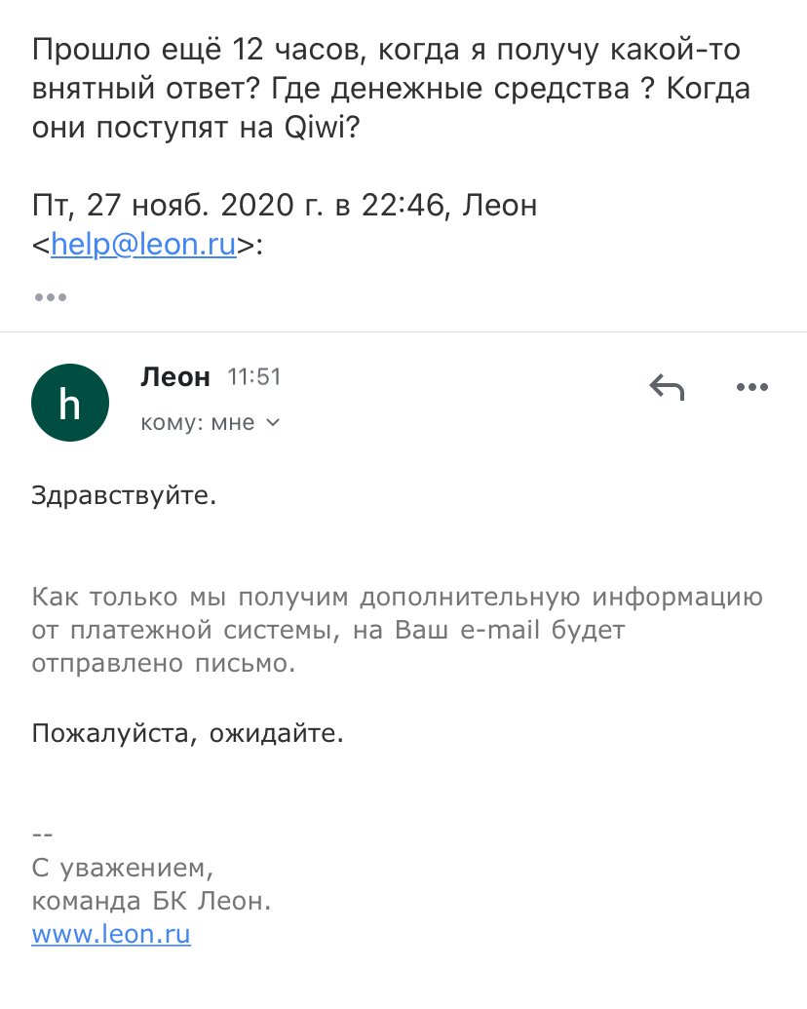Open the three-dot message options menu

[x=752, y=388]
